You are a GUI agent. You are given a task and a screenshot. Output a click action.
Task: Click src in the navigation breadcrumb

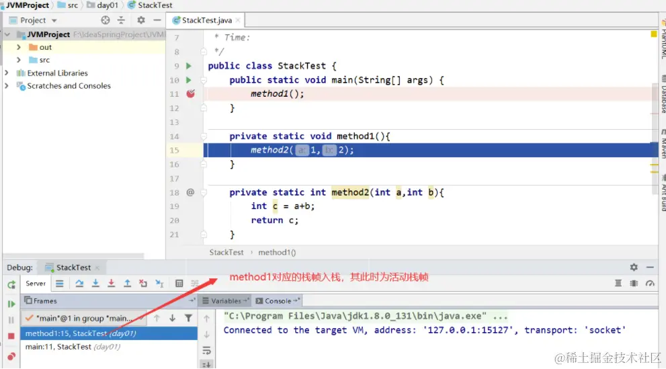tap(68, 5)
